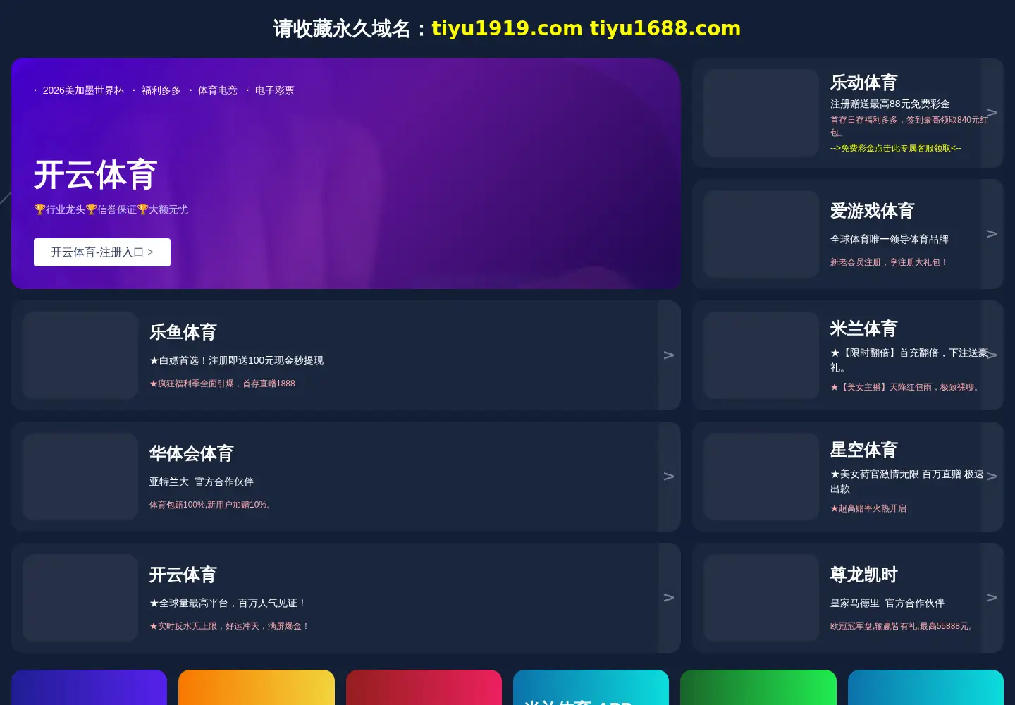
Task: Click the 星空体育 card arrow chevron
Action: pyautogui.click(x=992, y=477)
